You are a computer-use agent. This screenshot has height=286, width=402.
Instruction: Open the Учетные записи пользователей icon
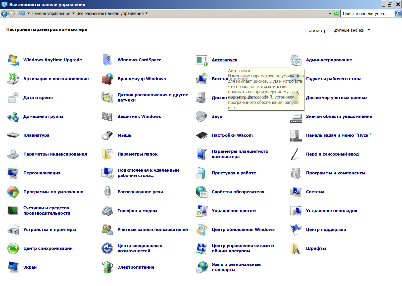pos(107,230)
